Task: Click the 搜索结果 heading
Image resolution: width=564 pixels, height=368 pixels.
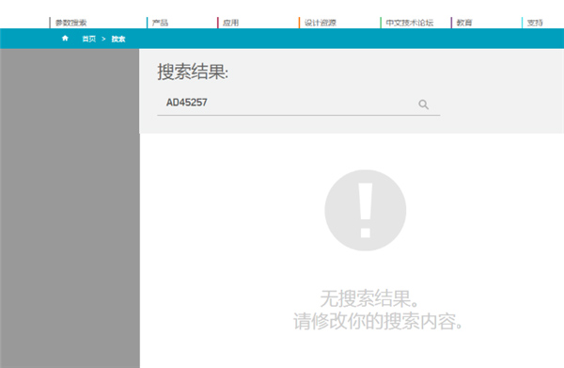Action: pos(193,72)
